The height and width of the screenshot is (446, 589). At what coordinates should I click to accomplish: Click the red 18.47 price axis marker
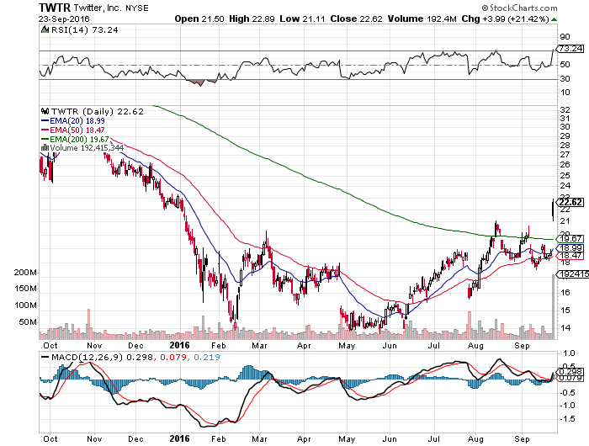pos(570,256)
